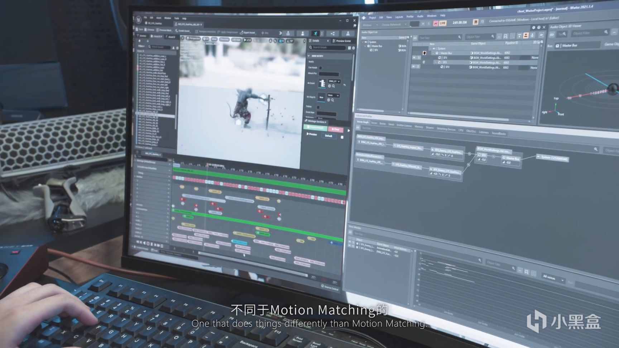This screenshot has width=619, height=348.
Task: Open the File menu in Unreal Editor
Action: 145,18
